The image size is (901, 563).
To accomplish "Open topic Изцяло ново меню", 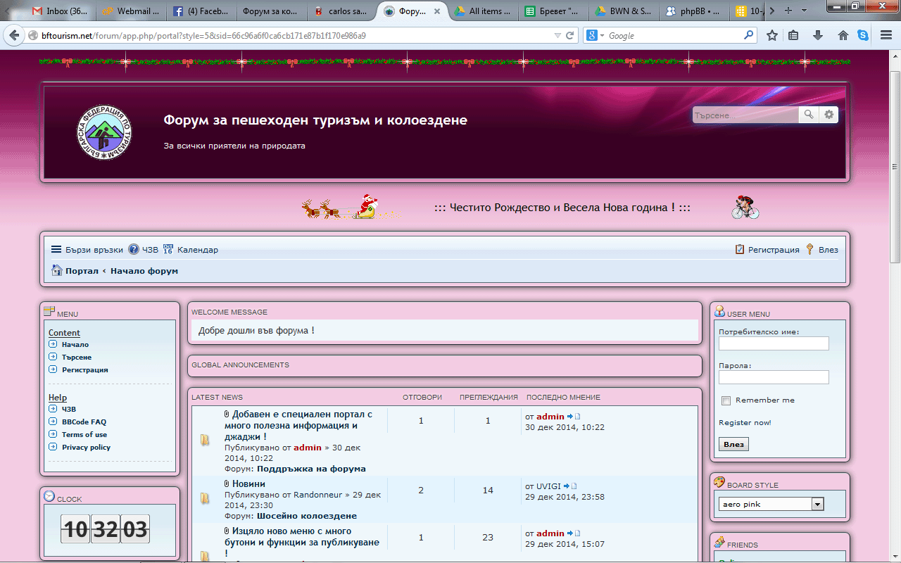I will pos(302,543).
